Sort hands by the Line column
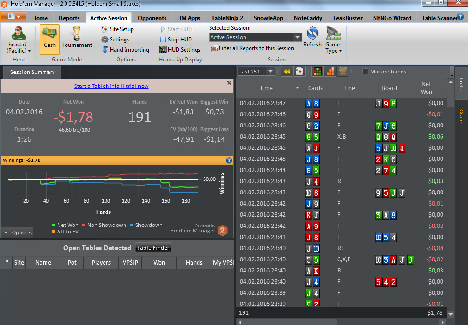 tap(349, 88)
